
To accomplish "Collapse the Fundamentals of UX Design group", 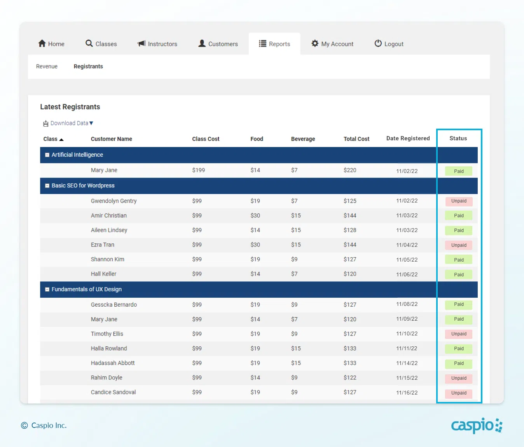I will pyautogui.click(x=47, y=290).
